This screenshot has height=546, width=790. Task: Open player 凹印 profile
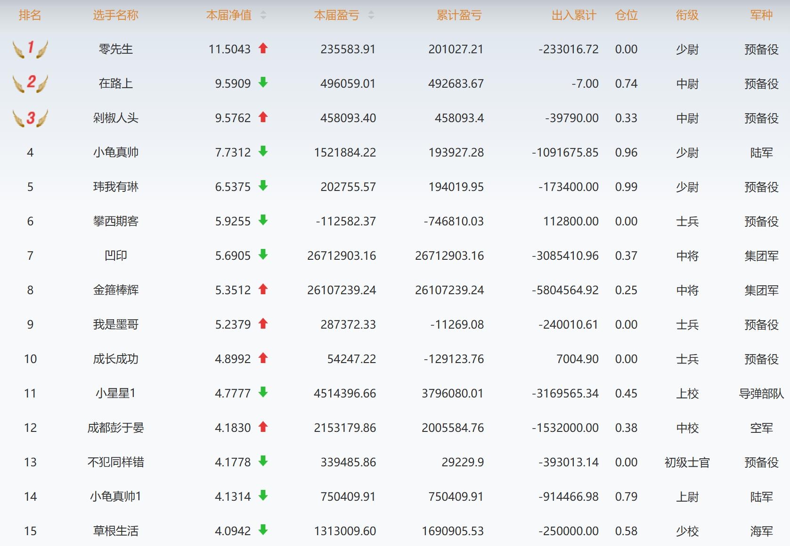(115, 256)
